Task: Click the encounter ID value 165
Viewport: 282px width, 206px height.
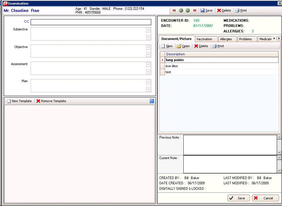Action: point(196,20)
